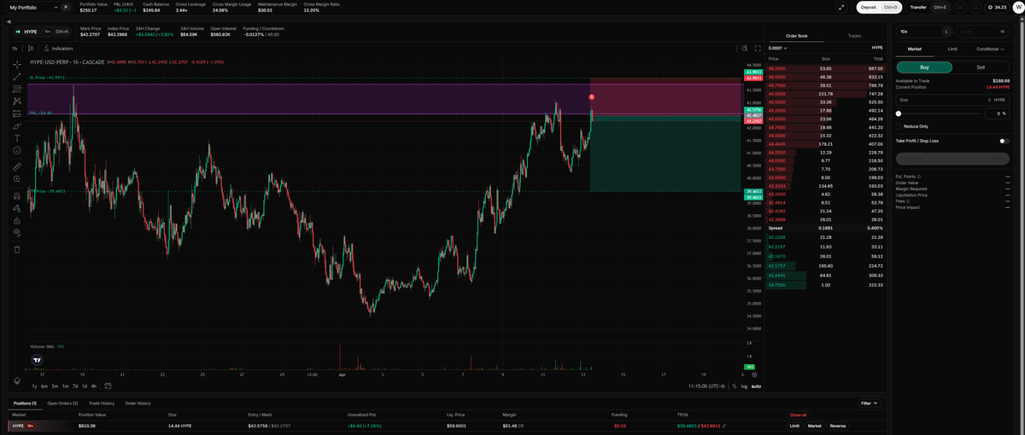Open the emoji icons tool
The image size is (1025, 435).
tap(17, 150)
